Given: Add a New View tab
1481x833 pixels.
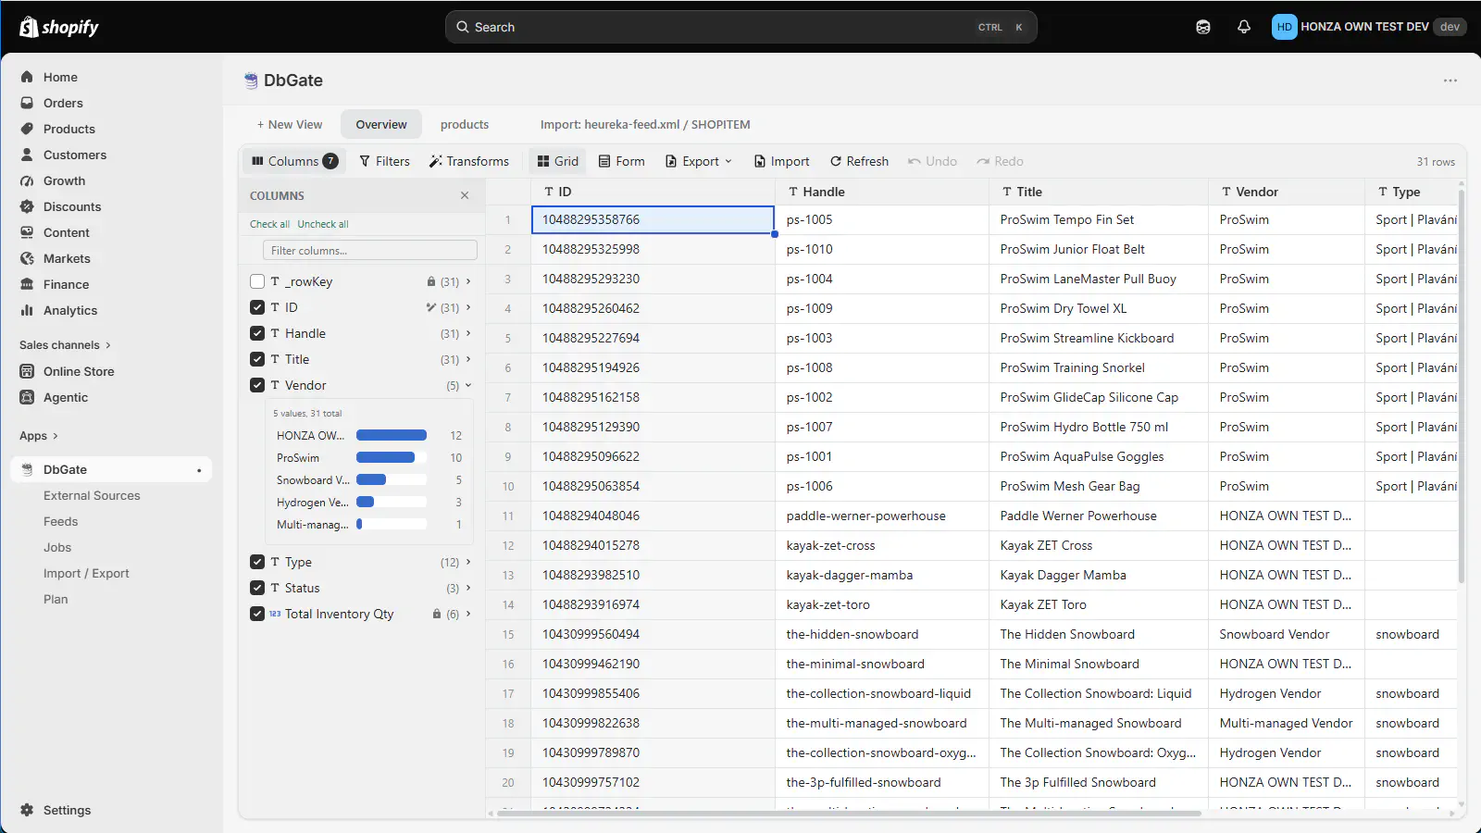Looking at the screenshot, I should [x=290, y=124].
